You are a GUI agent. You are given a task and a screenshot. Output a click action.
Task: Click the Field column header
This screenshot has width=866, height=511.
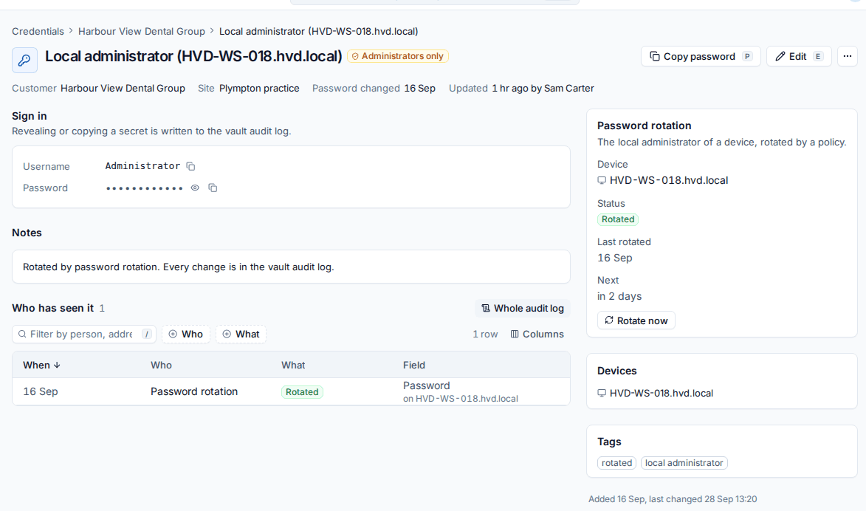click(414, 365)
